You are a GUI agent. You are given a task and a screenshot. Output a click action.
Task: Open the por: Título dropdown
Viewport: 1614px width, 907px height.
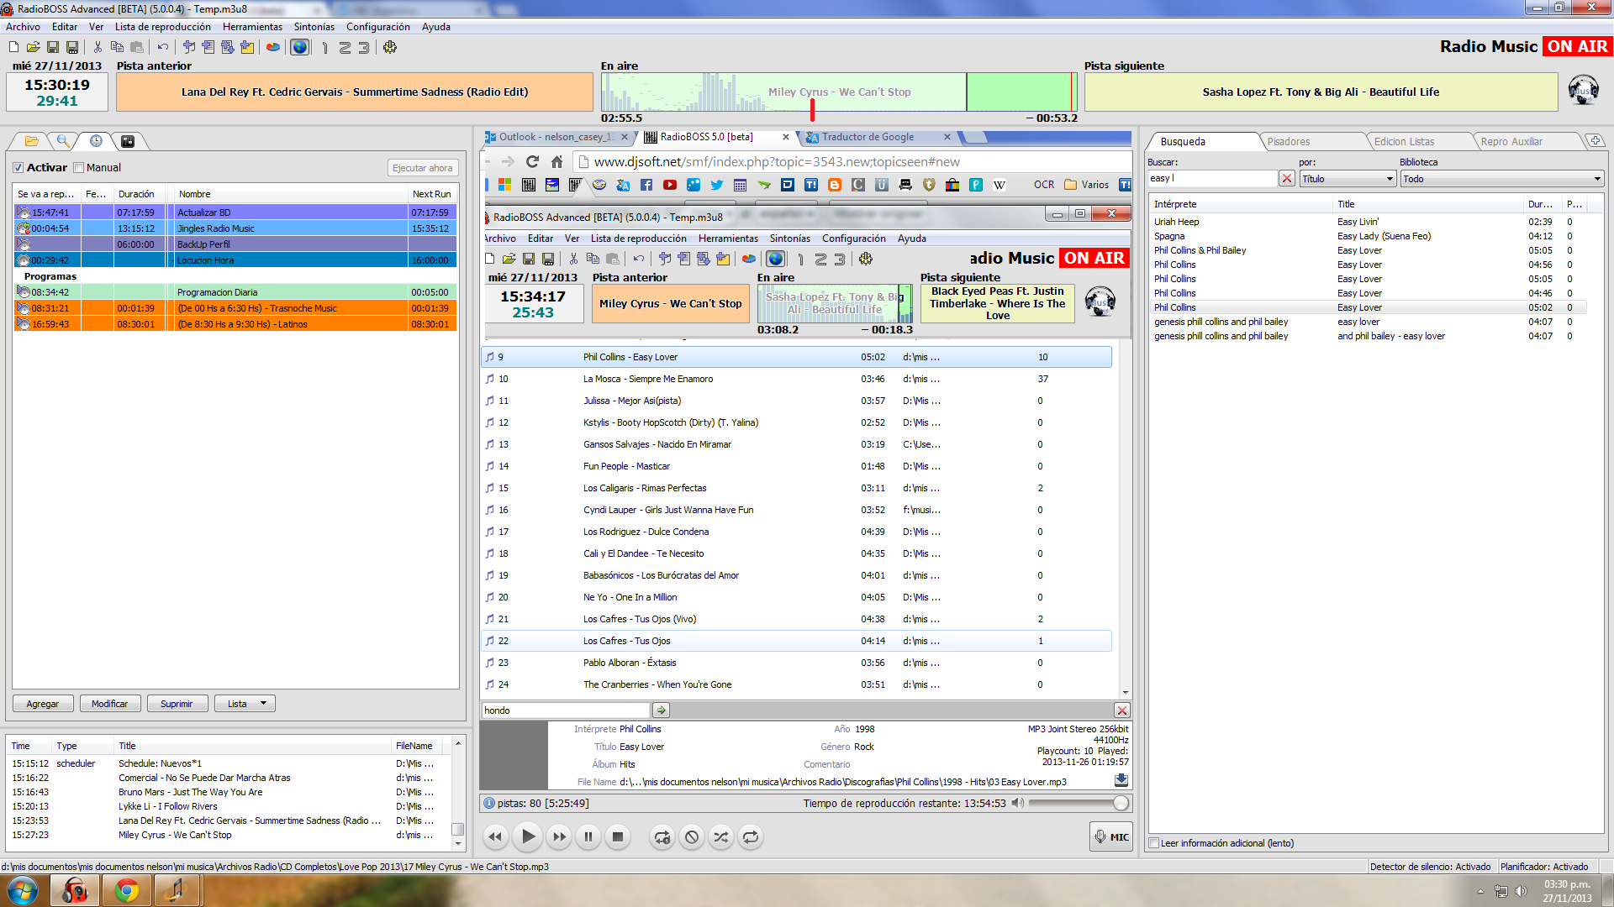(1348, 179)
